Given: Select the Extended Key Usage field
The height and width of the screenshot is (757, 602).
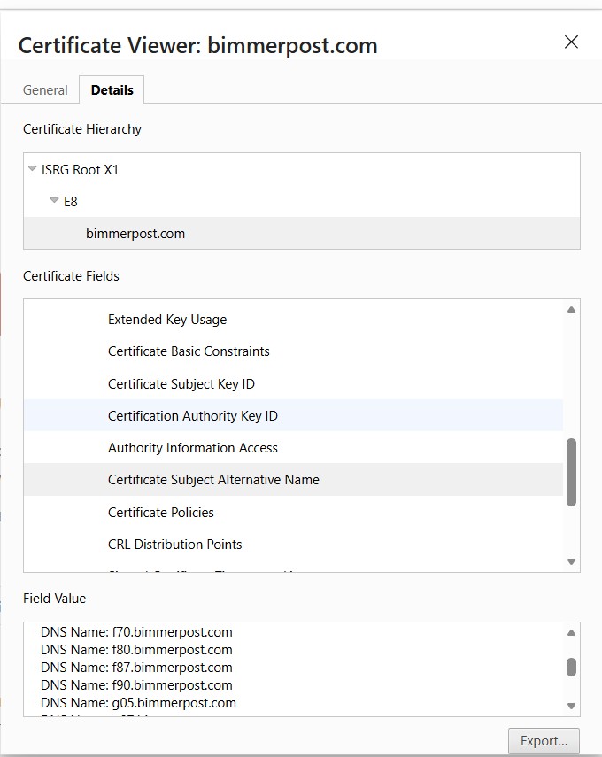Looking at the screenshot, I should pyautogui.click(x=167, y=320).
